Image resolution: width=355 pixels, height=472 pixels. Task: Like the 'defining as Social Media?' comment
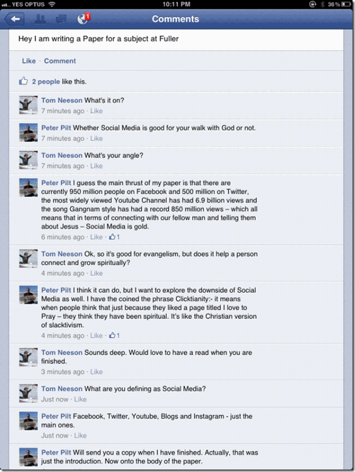(x=80, y=399)
